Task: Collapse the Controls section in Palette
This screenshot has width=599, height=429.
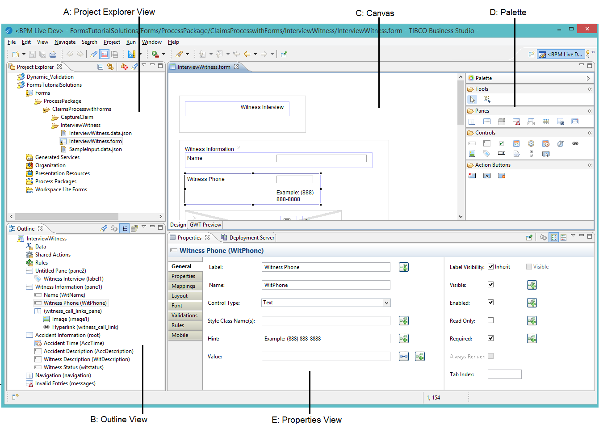Action: click(590, 133)
